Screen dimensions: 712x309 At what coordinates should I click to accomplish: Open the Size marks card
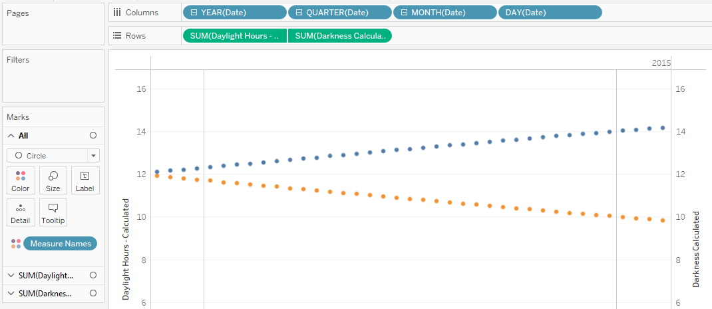(x=53, y=180)
